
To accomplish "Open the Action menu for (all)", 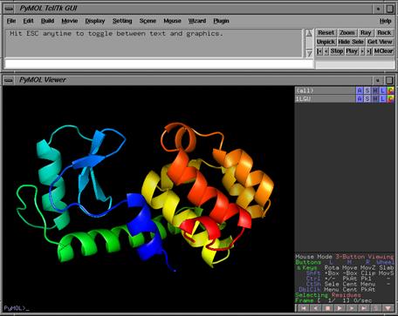I will [360, 91].
